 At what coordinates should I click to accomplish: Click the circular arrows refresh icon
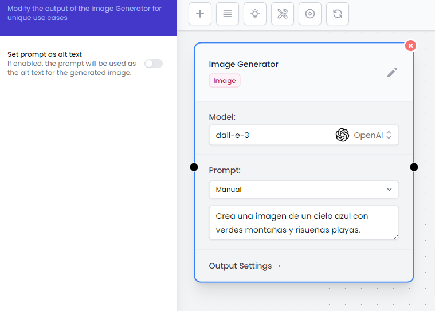coord(338,14)
